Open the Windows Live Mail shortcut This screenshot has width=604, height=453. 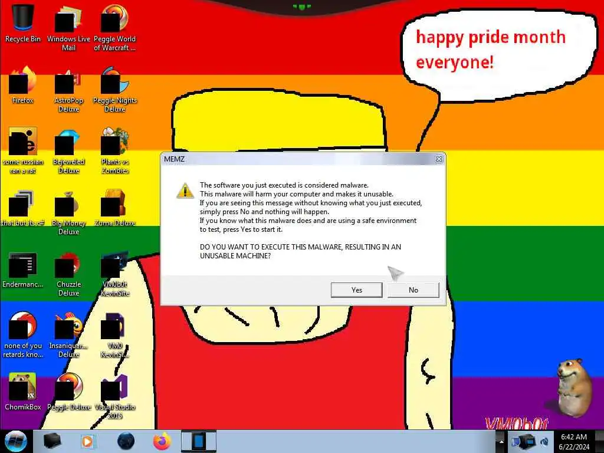pos(68,27)
